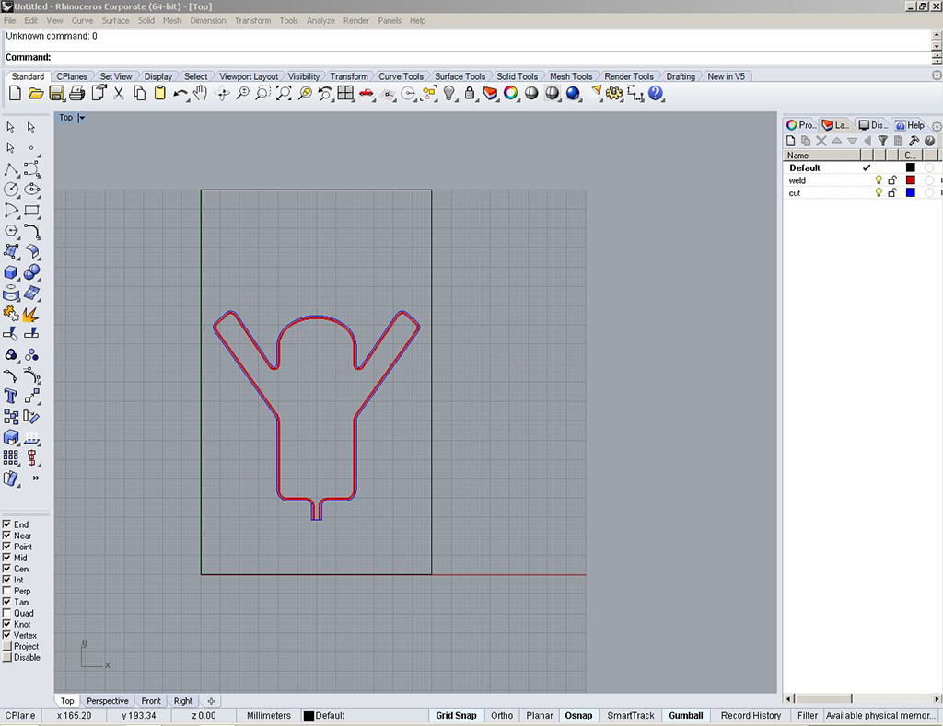
Task: Open the Analyze menu
Action: click(320, 20)
